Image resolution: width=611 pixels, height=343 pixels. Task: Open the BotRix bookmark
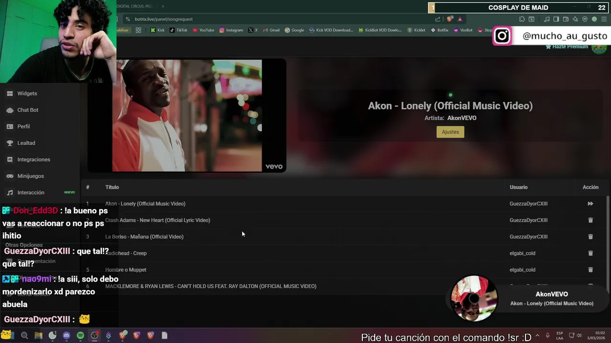click(x=440, y=30)
